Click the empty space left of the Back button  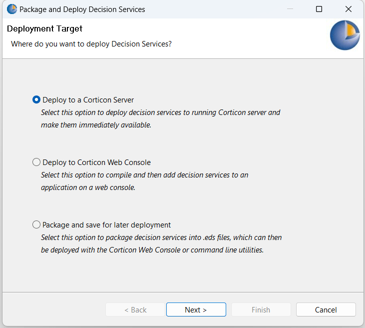(55, 309)
